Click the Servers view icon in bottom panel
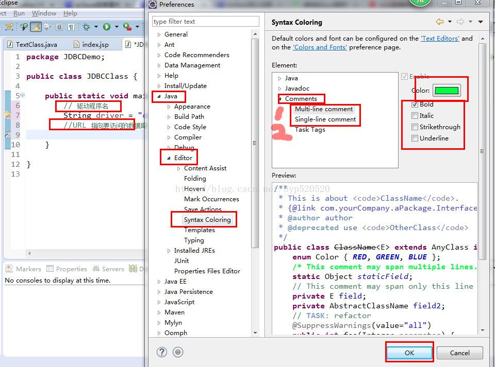The width and height of the screenshot is (495, 367). 96,269
